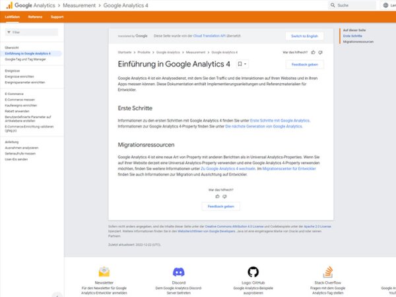The height and width of the screenshot is (297, 396).
Task: Open the bookmark dropdown arrow
Action: (x=245, y=64)
